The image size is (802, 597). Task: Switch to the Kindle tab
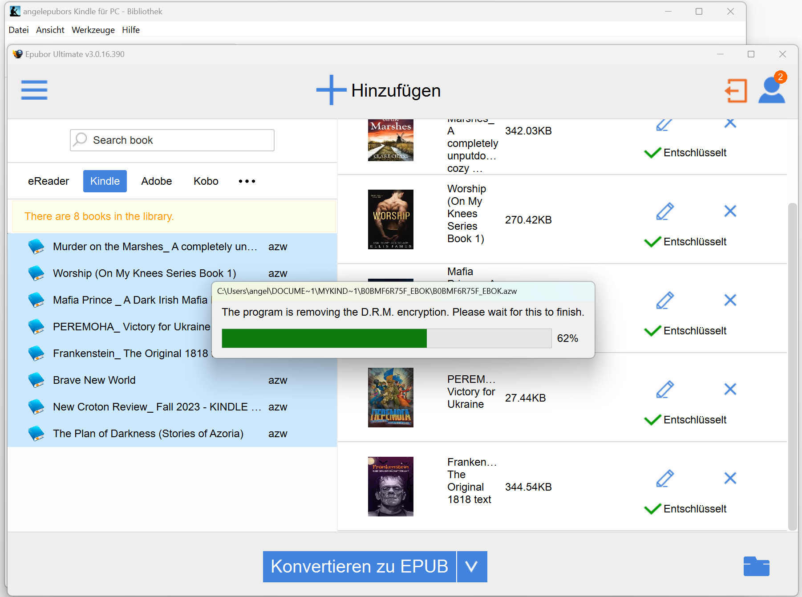tap(105, 181)
